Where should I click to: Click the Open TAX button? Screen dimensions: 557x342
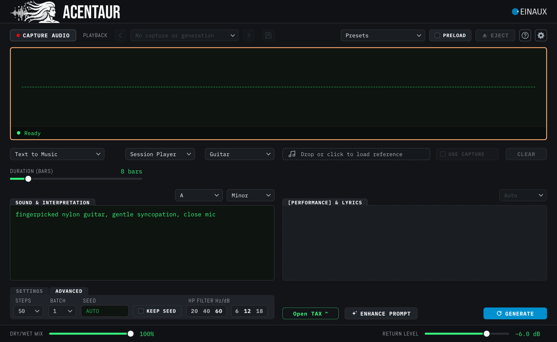click(x=310, y=313)
